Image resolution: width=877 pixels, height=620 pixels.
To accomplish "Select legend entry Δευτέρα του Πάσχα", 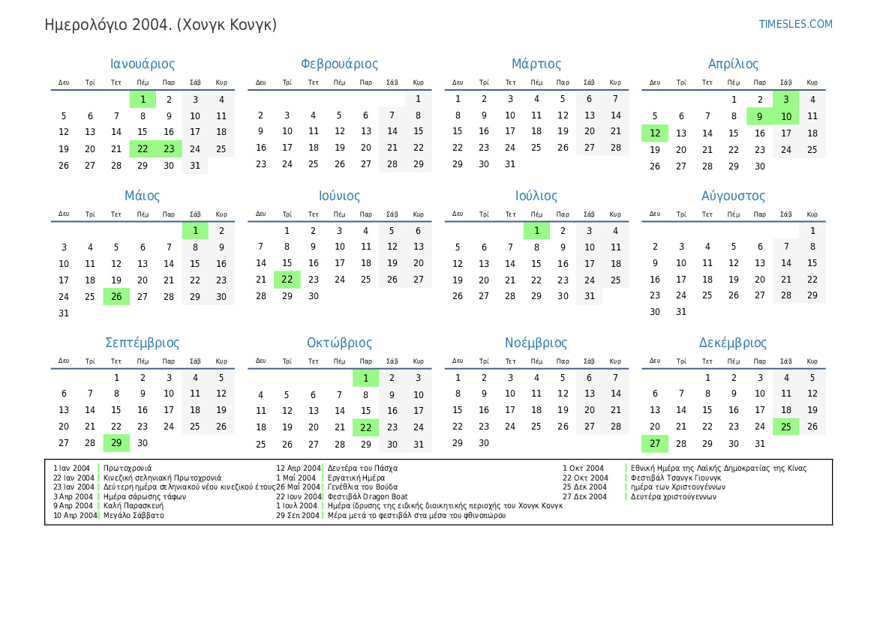I will [x=362, y=468].
